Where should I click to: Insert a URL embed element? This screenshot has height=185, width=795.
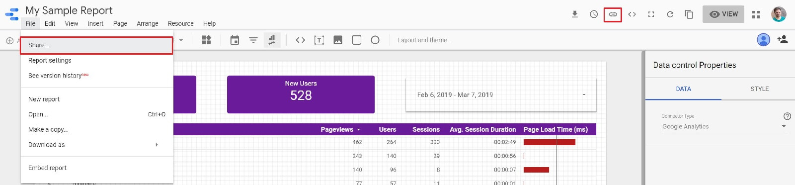(300, 40)
